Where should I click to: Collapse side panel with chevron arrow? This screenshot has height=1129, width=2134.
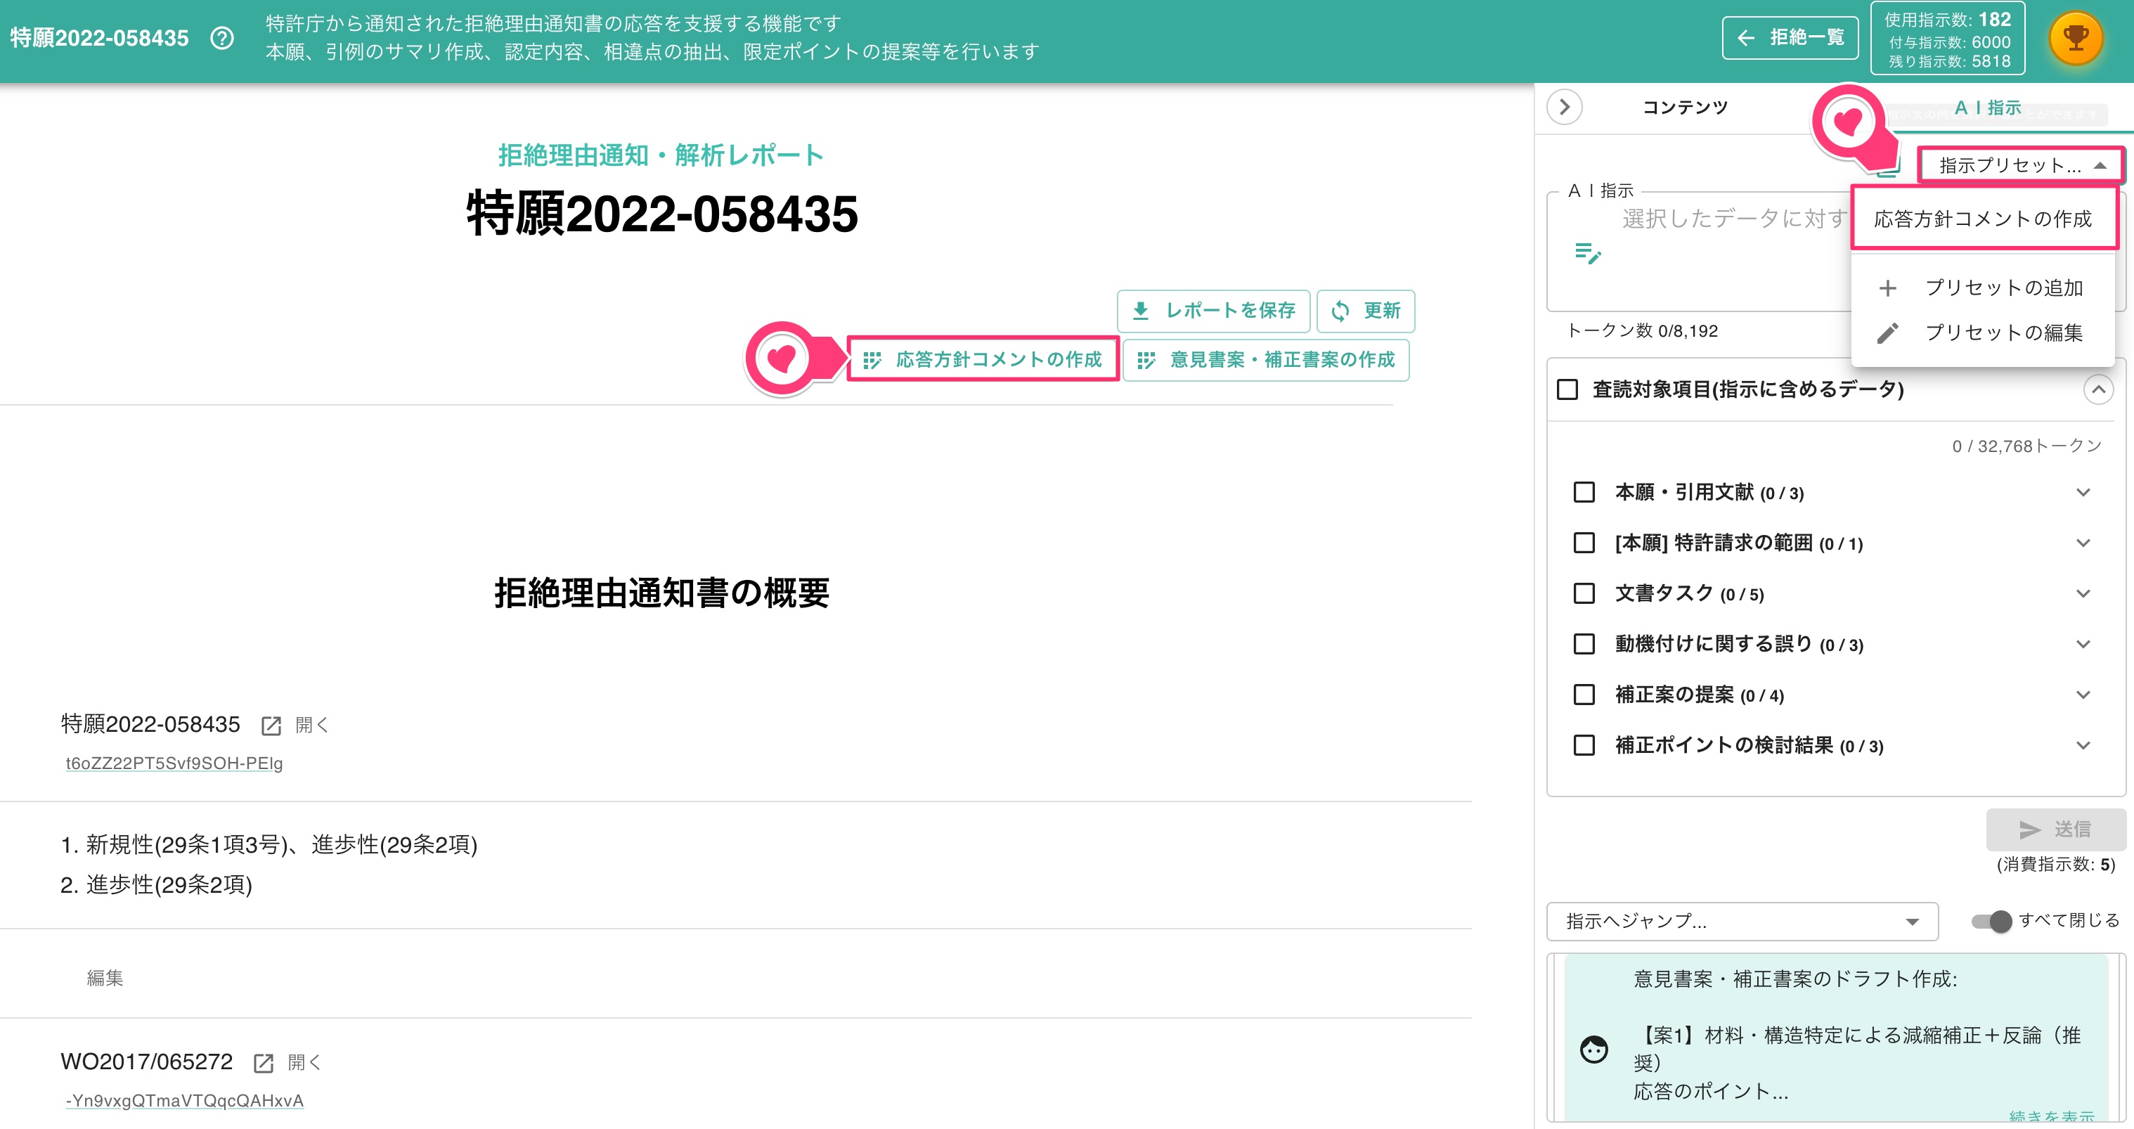coord(1565,107)
